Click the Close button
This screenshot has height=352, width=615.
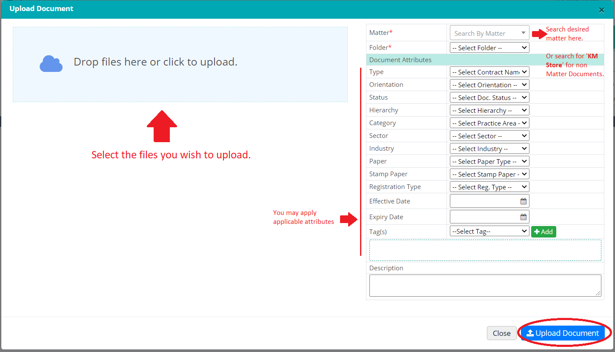point(501,333)
